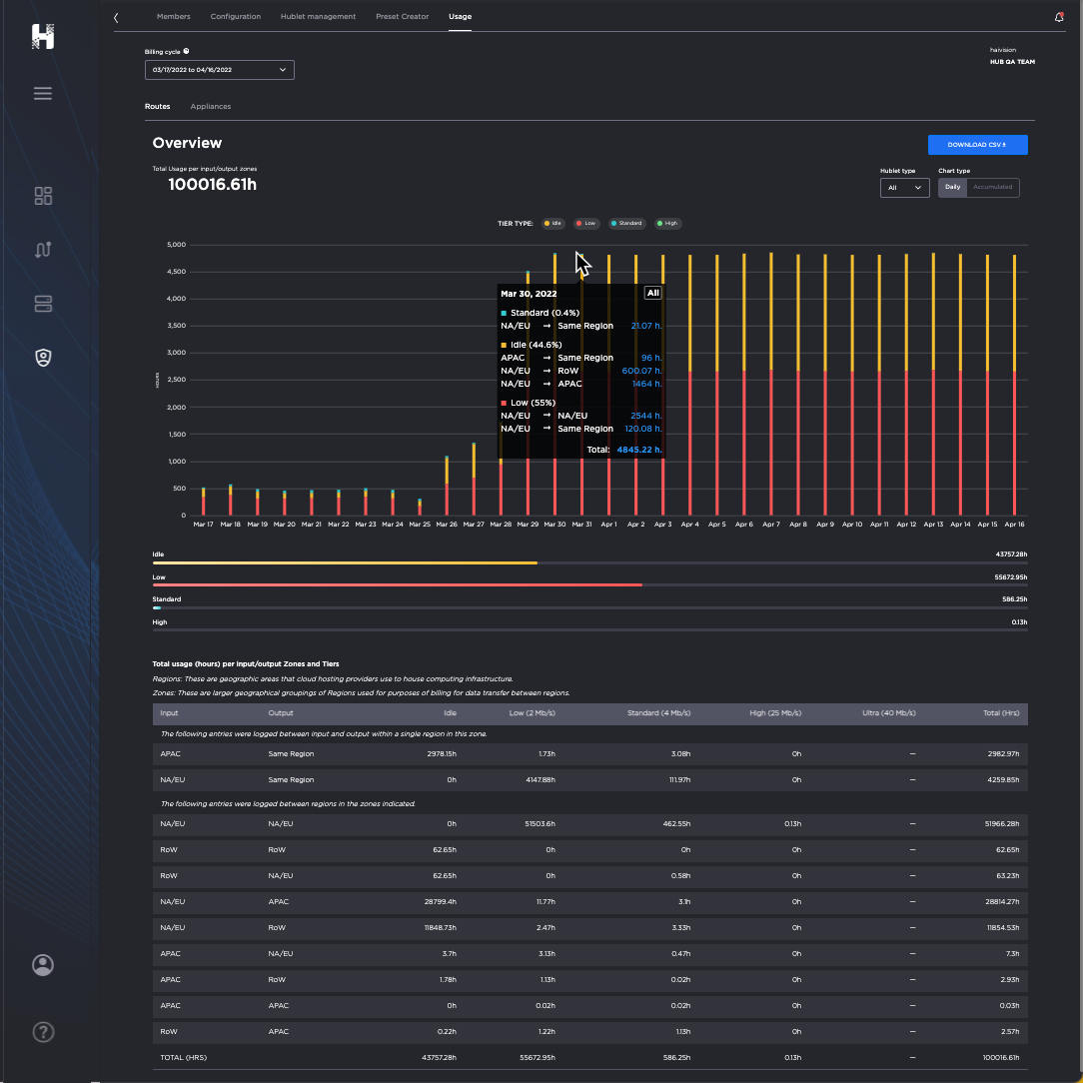This screenshot has width=1083, height=1083.
Task: Open the help question mark icon
Action: [43, 1032]
